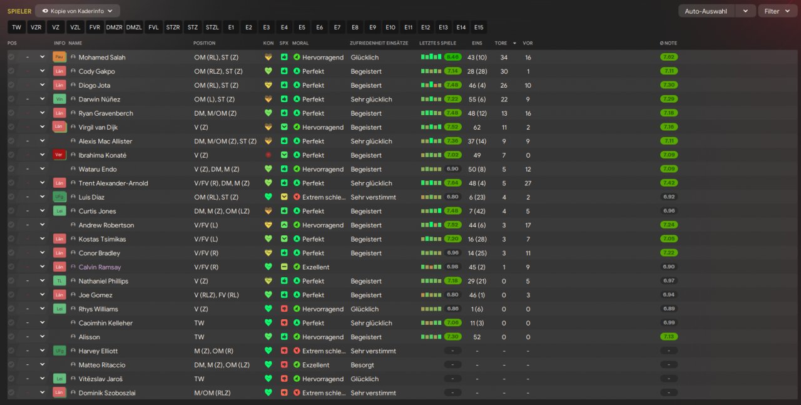Screen dimensions: 801x405
Task: Open the Filter dropdown
Action: point(778,11)
